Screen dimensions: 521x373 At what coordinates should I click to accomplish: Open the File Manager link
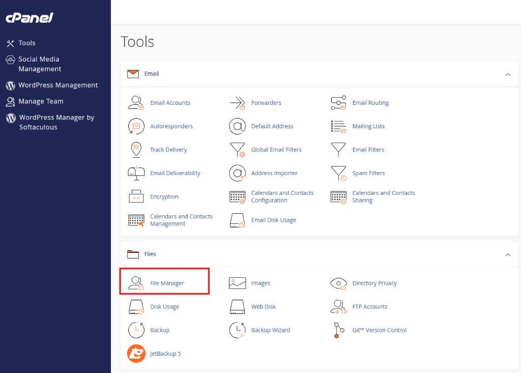tap(167, 283)
